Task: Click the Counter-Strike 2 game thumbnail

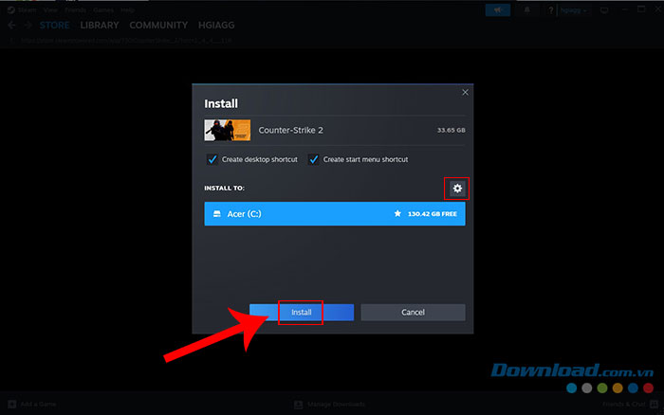Action: pos(228,130)
